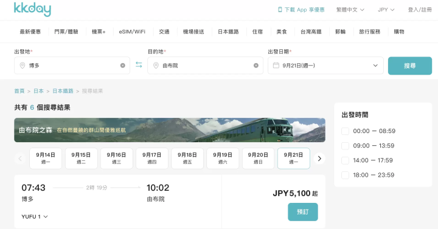Select the 9月15日 週二 date tab
The image size is (438, 229).
coord(81,159)
